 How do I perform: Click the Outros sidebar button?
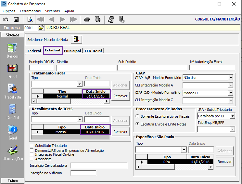tap(12, 181)
